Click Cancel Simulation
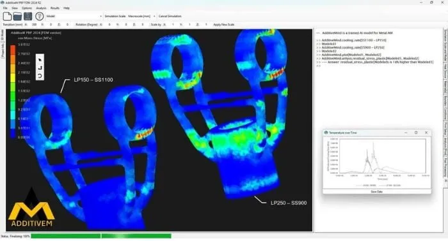The width and height of the screenshot is (448, 241). pos(170,16)
